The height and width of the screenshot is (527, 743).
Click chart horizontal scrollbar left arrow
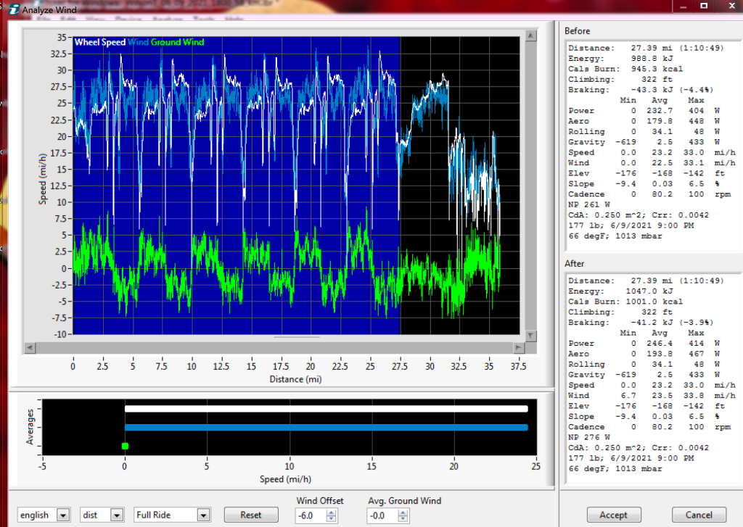click(29, 347)
